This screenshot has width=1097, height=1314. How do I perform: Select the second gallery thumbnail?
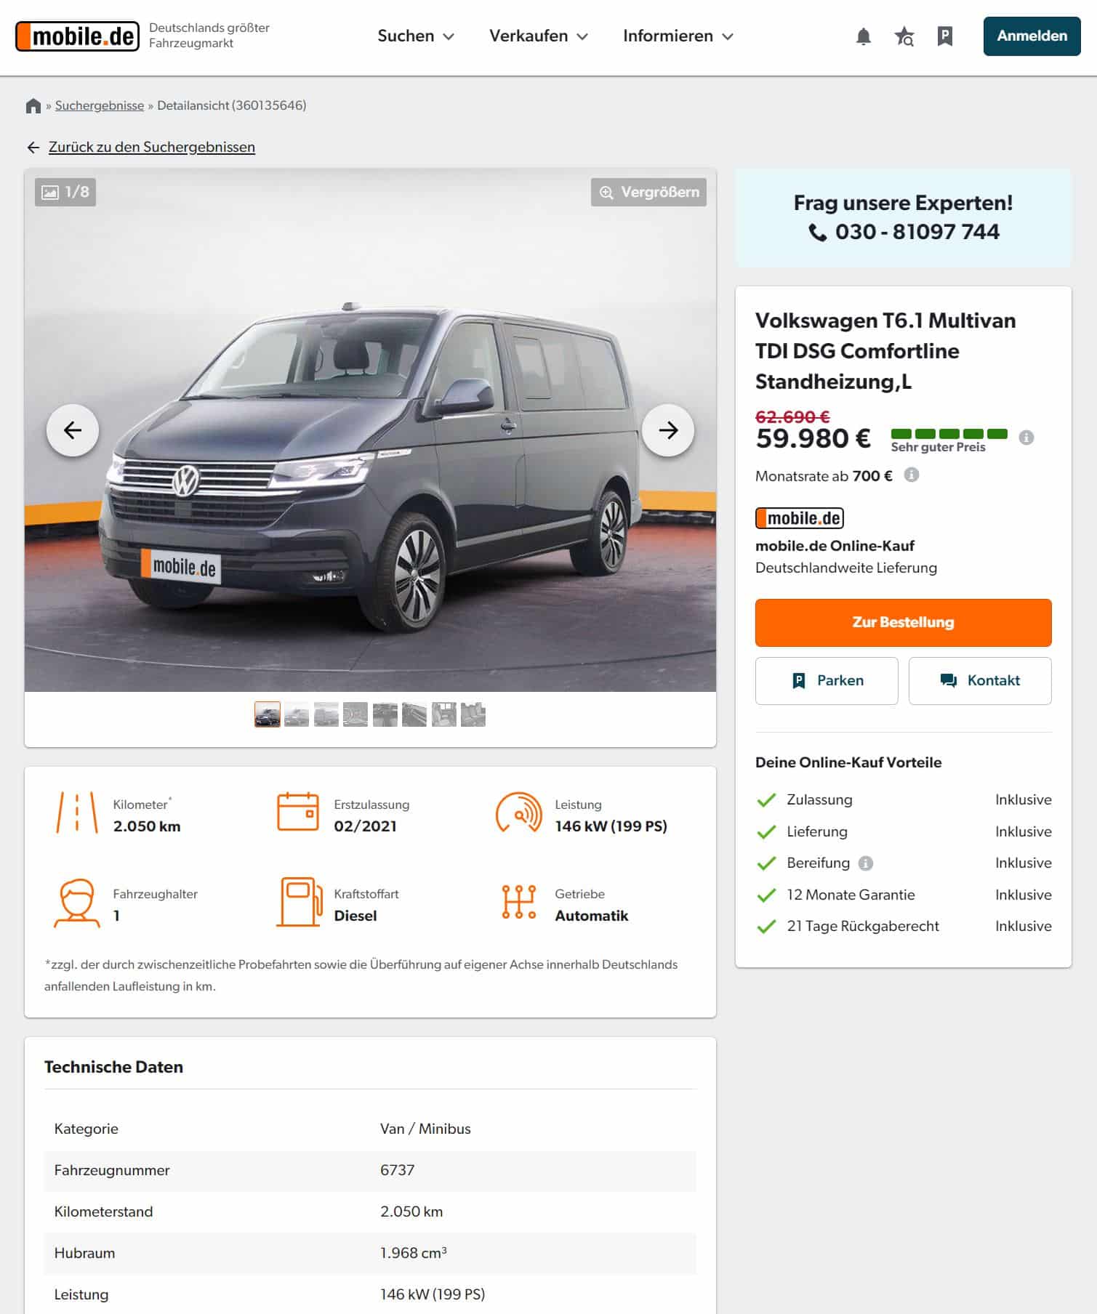(x=297, y=714)
